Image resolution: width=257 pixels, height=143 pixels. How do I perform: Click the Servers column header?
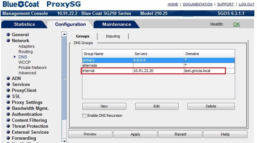[x=158, y=54]
